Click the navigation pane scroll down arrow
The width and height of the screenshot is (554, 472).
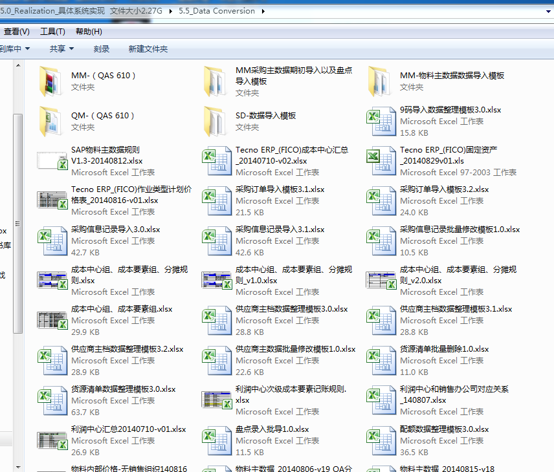point(18,467)
